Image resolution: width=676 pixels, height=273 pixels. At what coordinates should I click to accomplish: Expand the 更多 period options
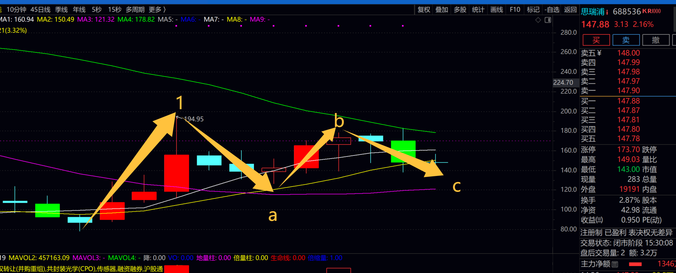(x=157, y=10)
